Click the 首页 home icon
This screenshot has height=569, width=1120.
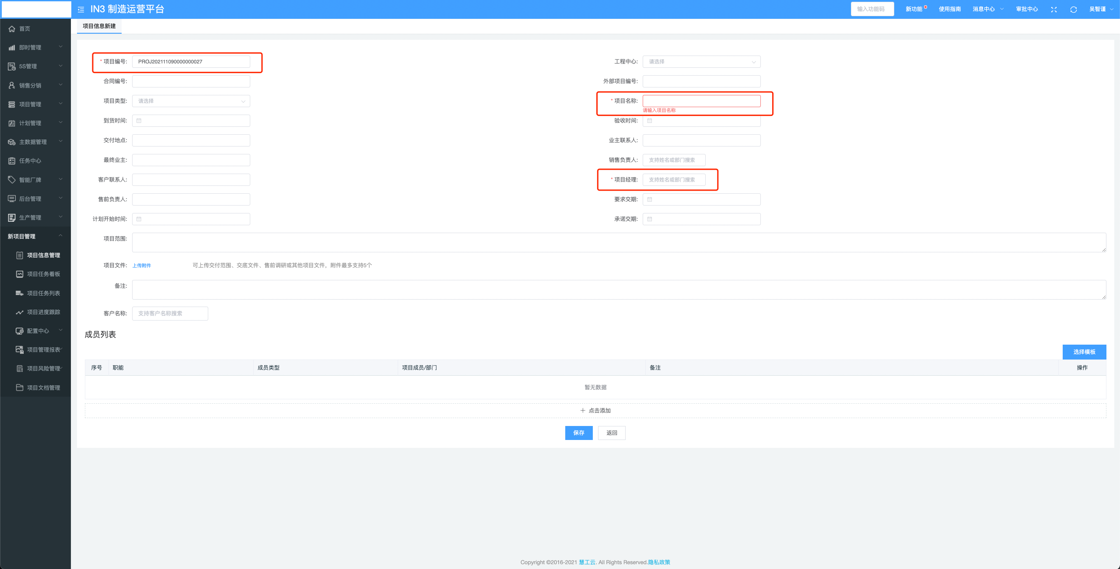(x=12, y=29)
